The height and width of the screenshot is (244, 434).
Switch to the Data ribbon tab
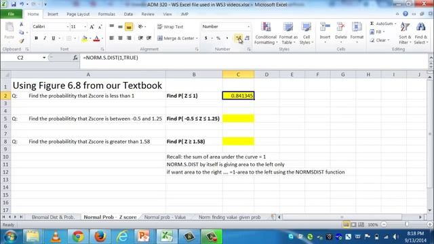pyautogui.click(x=128, y=14)
